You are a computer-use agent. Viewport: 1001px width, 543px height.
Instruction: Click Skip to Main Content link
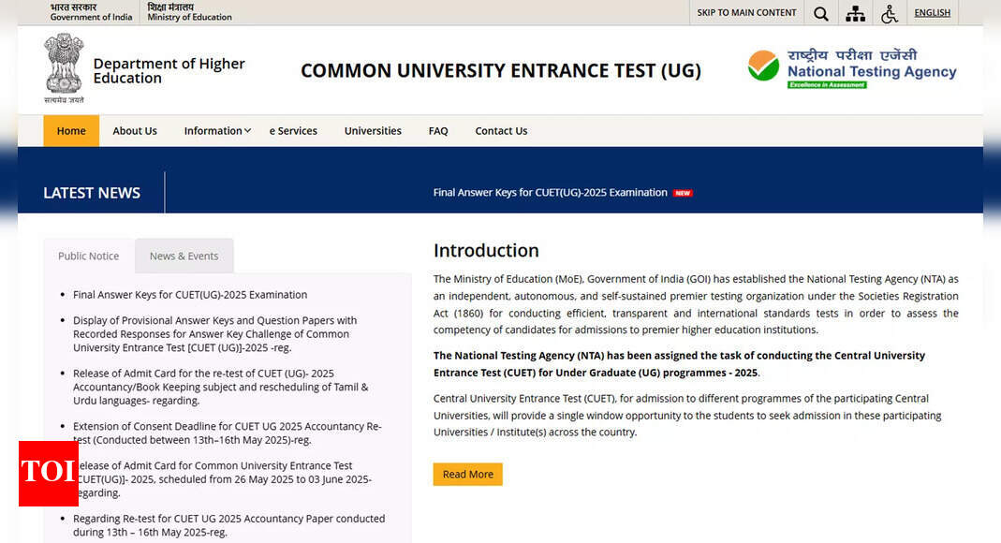coord(746,13)
